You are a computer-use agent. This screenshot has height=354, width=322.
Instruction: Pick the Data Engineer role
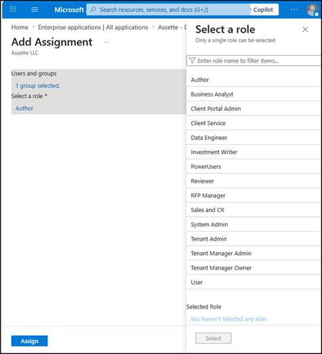pyautogui.click(x=254, y=138)
